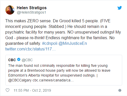Click the CBC verified badge icon
Viewport: 127px width, 96px height.
(x=19, y=59)
